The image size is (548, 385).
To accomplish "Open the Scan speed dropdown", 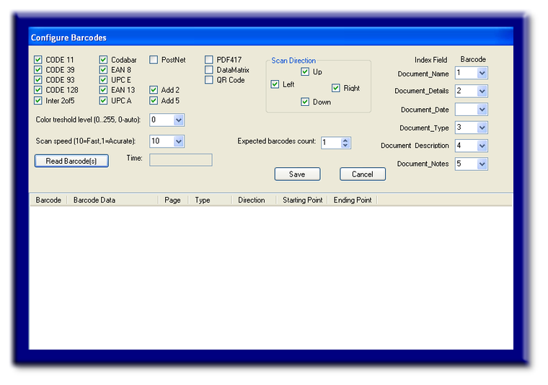I will tap(179, 141).
